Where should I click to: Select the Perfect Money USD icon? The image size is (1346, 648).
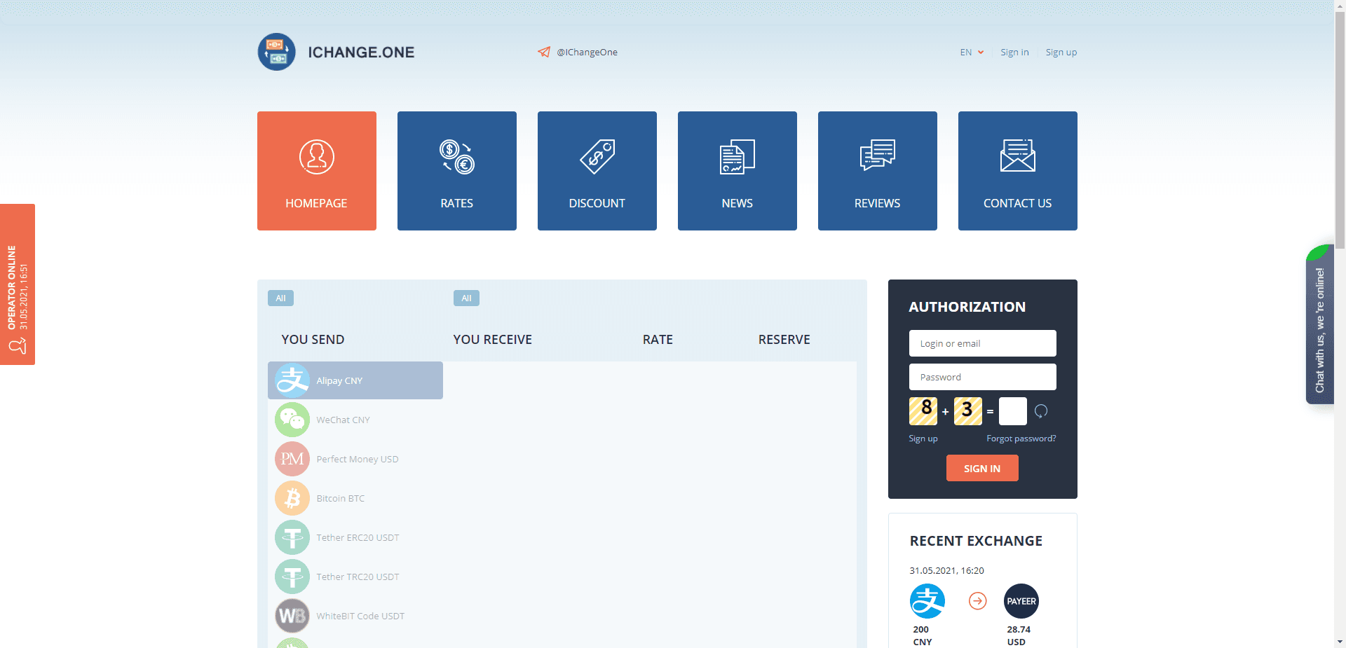coord(292,459)
